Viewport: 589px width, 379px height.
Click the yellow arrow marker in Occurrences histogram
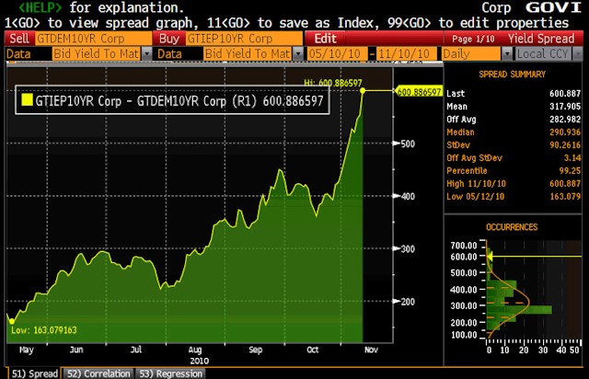coord(491,256)
